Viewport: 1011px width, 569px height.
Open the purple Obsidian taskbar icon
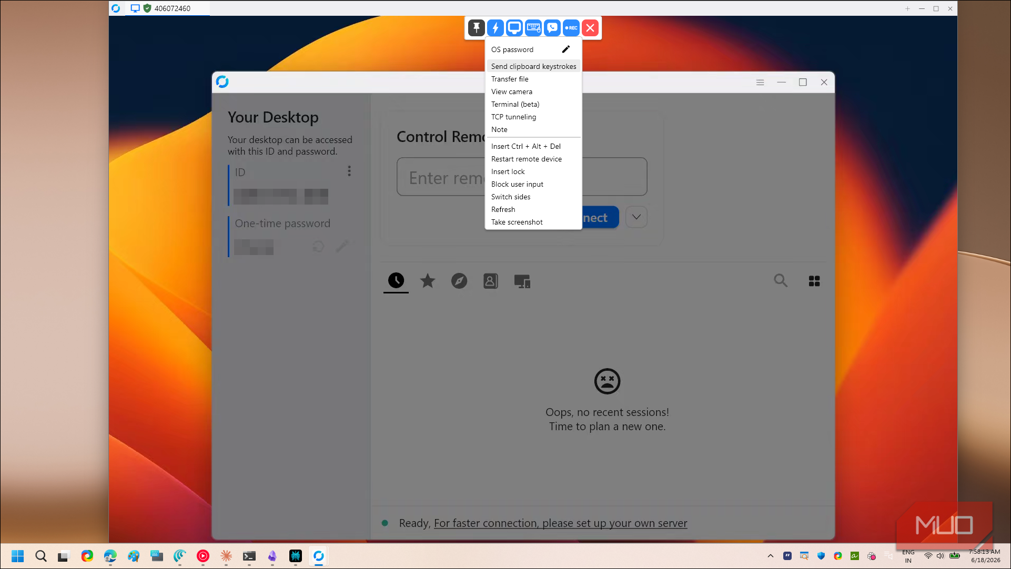(x=272, y=556)
